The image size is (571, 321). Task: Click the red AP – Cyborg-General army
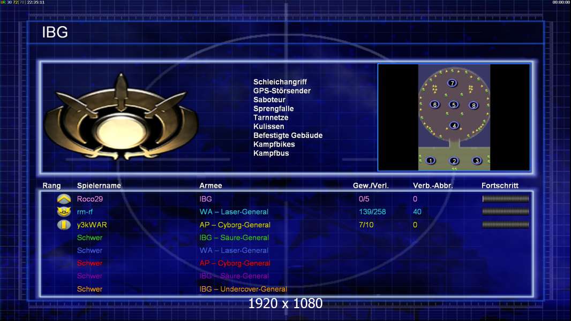[235, 263]
